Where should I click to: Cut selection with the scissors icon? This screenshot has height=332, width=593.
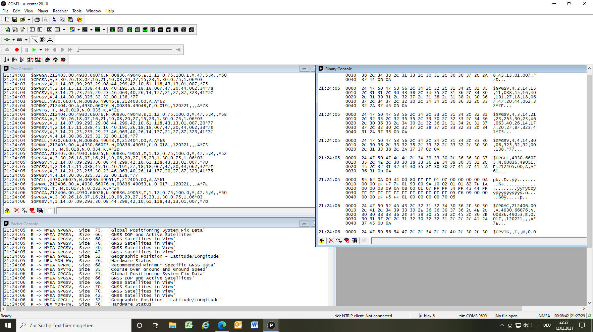[54, 19]
